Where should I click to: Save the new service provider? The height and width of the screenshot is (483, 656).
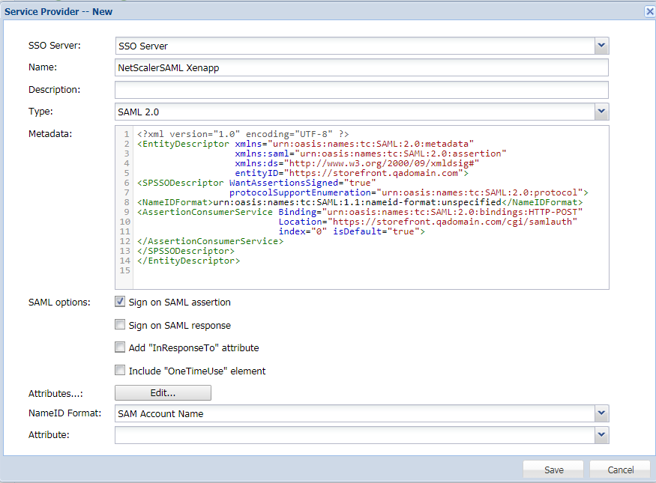point(553,470)
